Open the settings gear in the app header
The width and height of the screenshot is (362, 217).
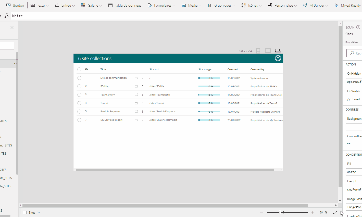coord(278,58)
